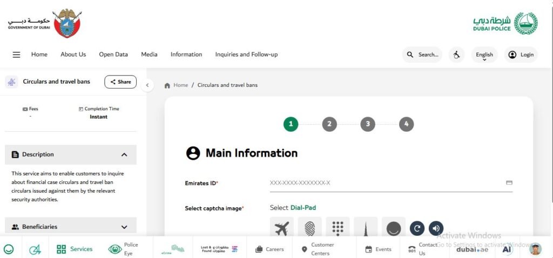Viewport: 553px width, 258px height.
Task: Click the Login user icon
Action: (x=512, y=55)
